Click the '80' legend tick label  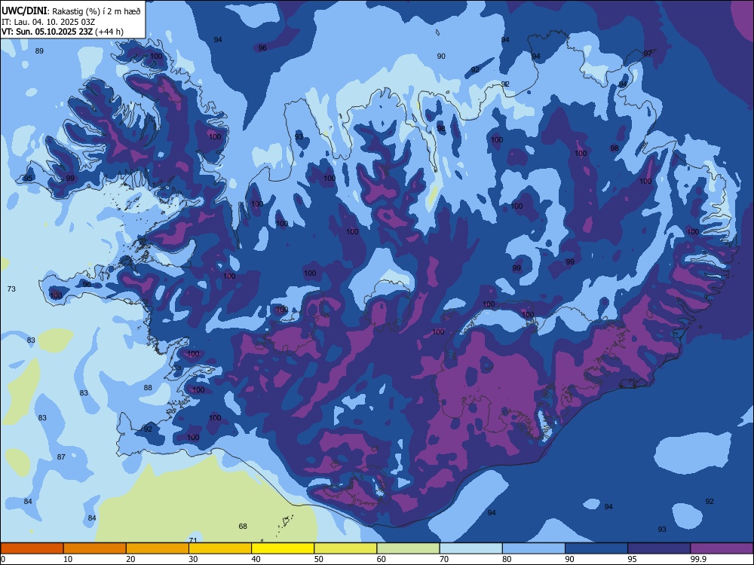click(x=507, y=559)
